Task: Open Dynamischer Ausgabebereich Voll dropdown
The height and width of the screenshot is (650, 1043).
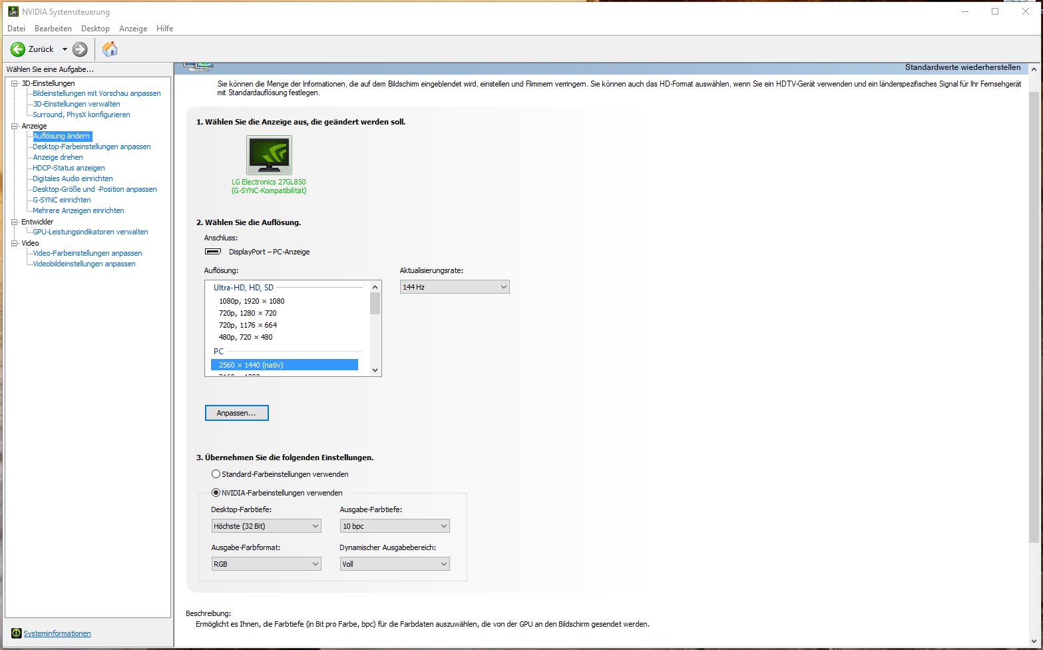Action: (395, 564)
